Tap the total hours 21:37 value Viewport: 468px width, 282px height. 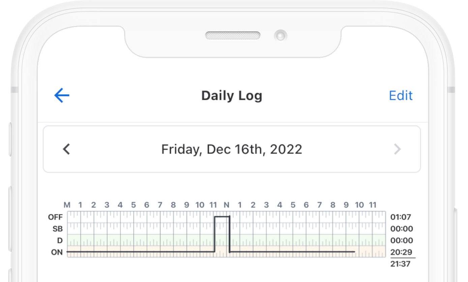pyautogui.click(x=401, y=264)
